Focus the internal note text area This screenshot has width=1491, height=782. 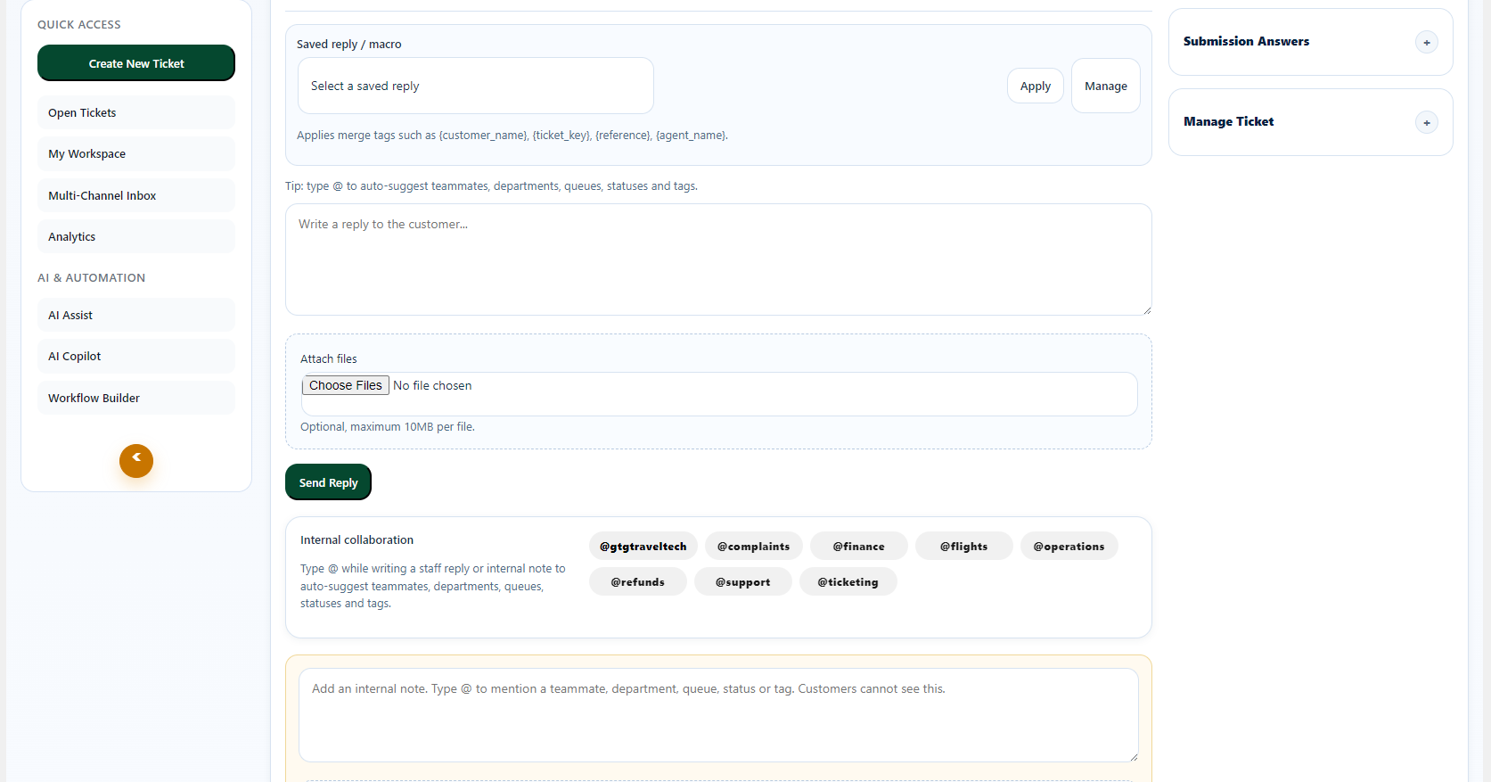click(x=718, y=715)
